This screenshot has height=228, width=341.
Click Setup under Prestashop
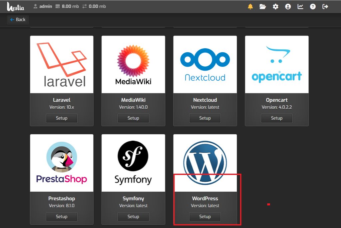pyautogui.click(x=62, y=217)
